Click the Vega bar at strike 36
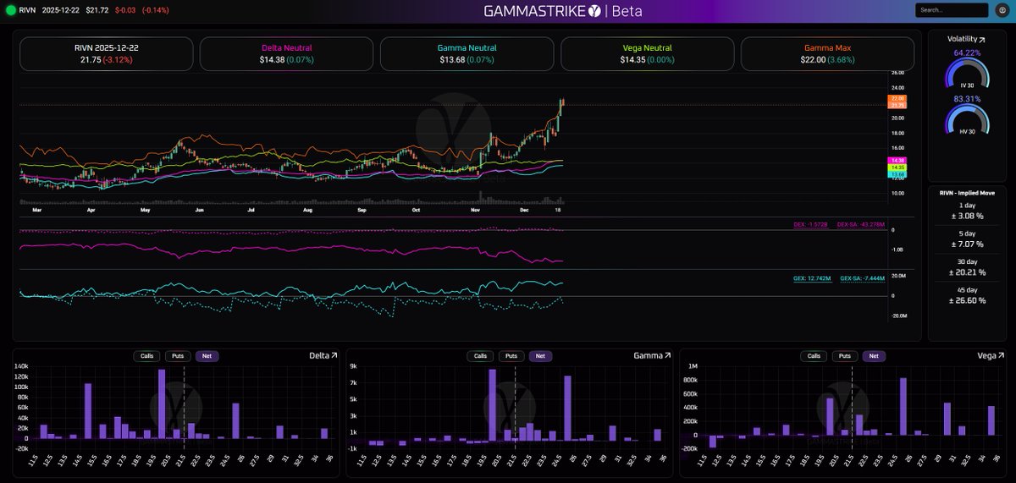 click(991, 420)
